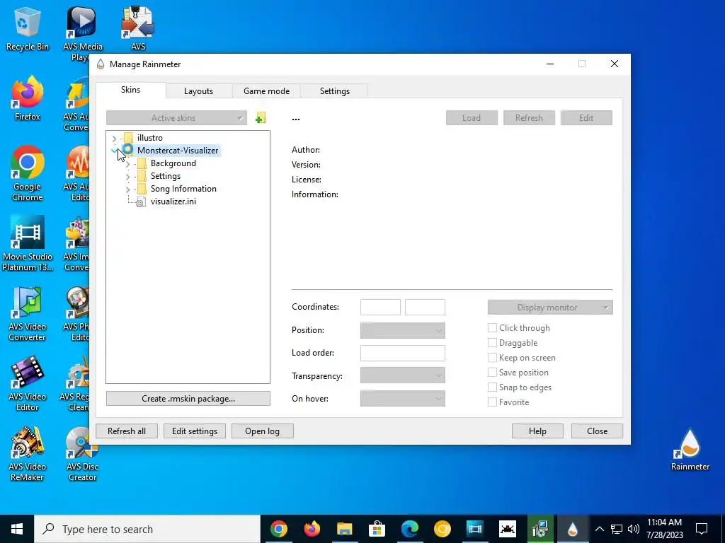Screen dimensions: 725x543
Task: Click the Load order input field
Action: tap(403, 354)
